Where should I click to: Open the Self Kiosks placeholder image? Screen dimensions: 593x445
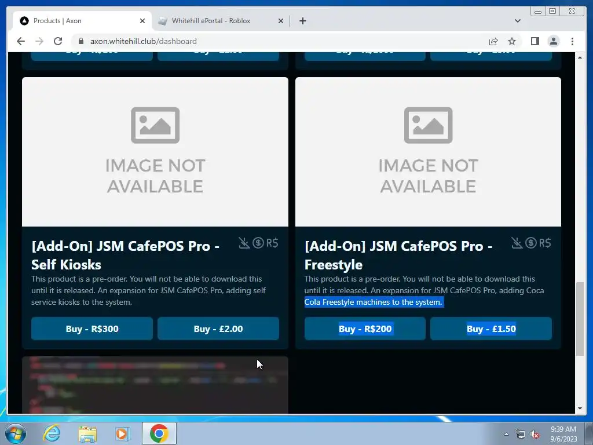tap(155, 152)
